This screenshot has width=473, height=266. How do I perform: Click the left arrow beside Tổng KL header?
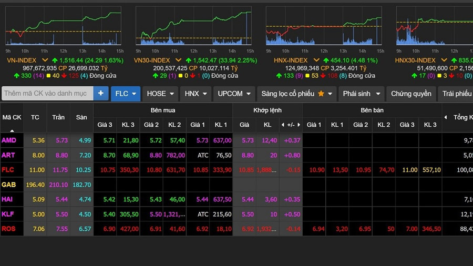(x=446, y=117)
